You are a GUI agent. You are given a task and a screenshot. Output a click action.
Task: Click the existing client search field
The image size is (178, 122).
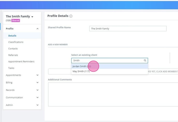110,60
